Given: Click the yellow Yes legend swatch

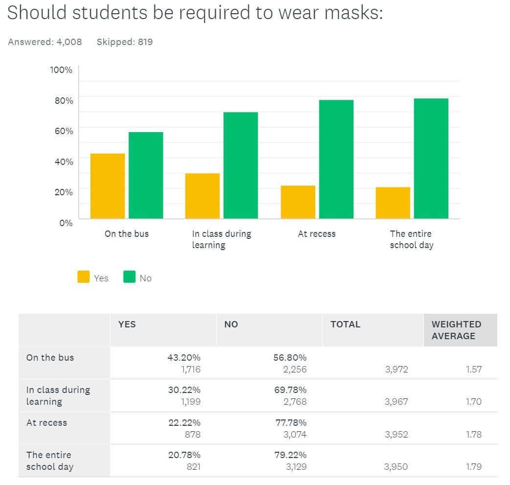Looking at the screenshot, I should 84,277.
